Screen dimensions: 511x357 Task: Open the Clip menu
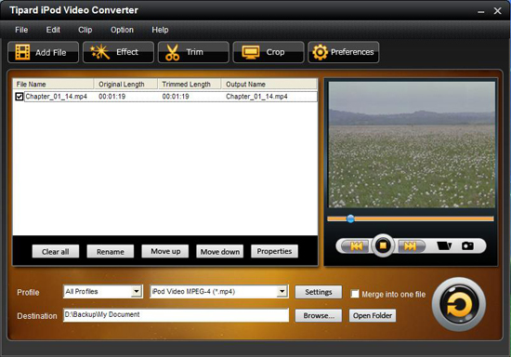[x=85, y=30]
